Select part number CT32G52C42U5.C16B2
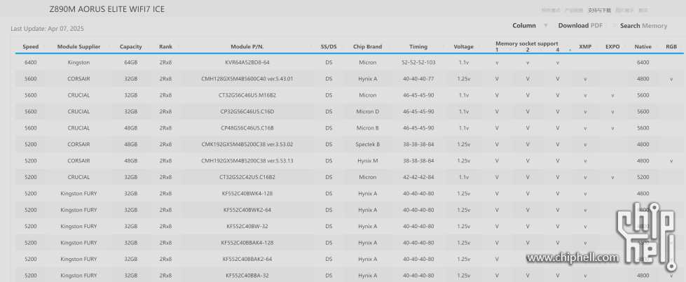This screenshot has width=686, height=282. [x=247, y=177]
